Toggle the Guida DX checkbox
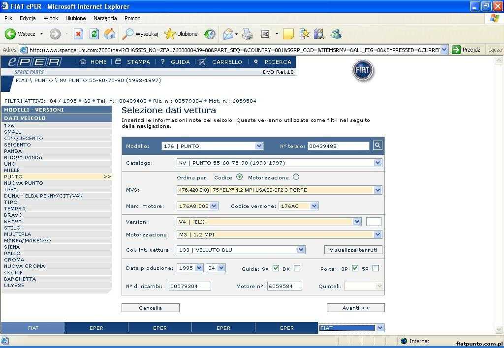Image resolution: width=504 pixels, height=348 pixels. (x=297, y=268)
